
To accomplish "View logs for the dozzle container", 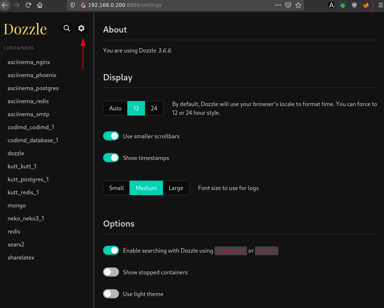I will point(16,153).
